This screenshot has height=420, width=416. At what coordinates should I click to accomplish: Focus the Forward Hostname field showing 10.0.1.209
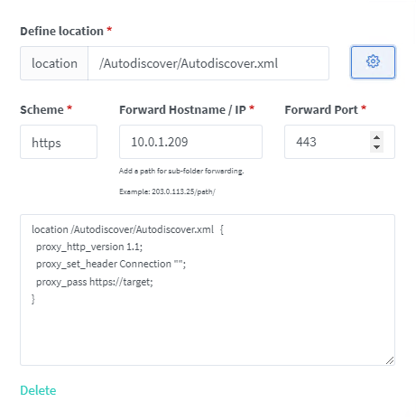pos(190,142)
